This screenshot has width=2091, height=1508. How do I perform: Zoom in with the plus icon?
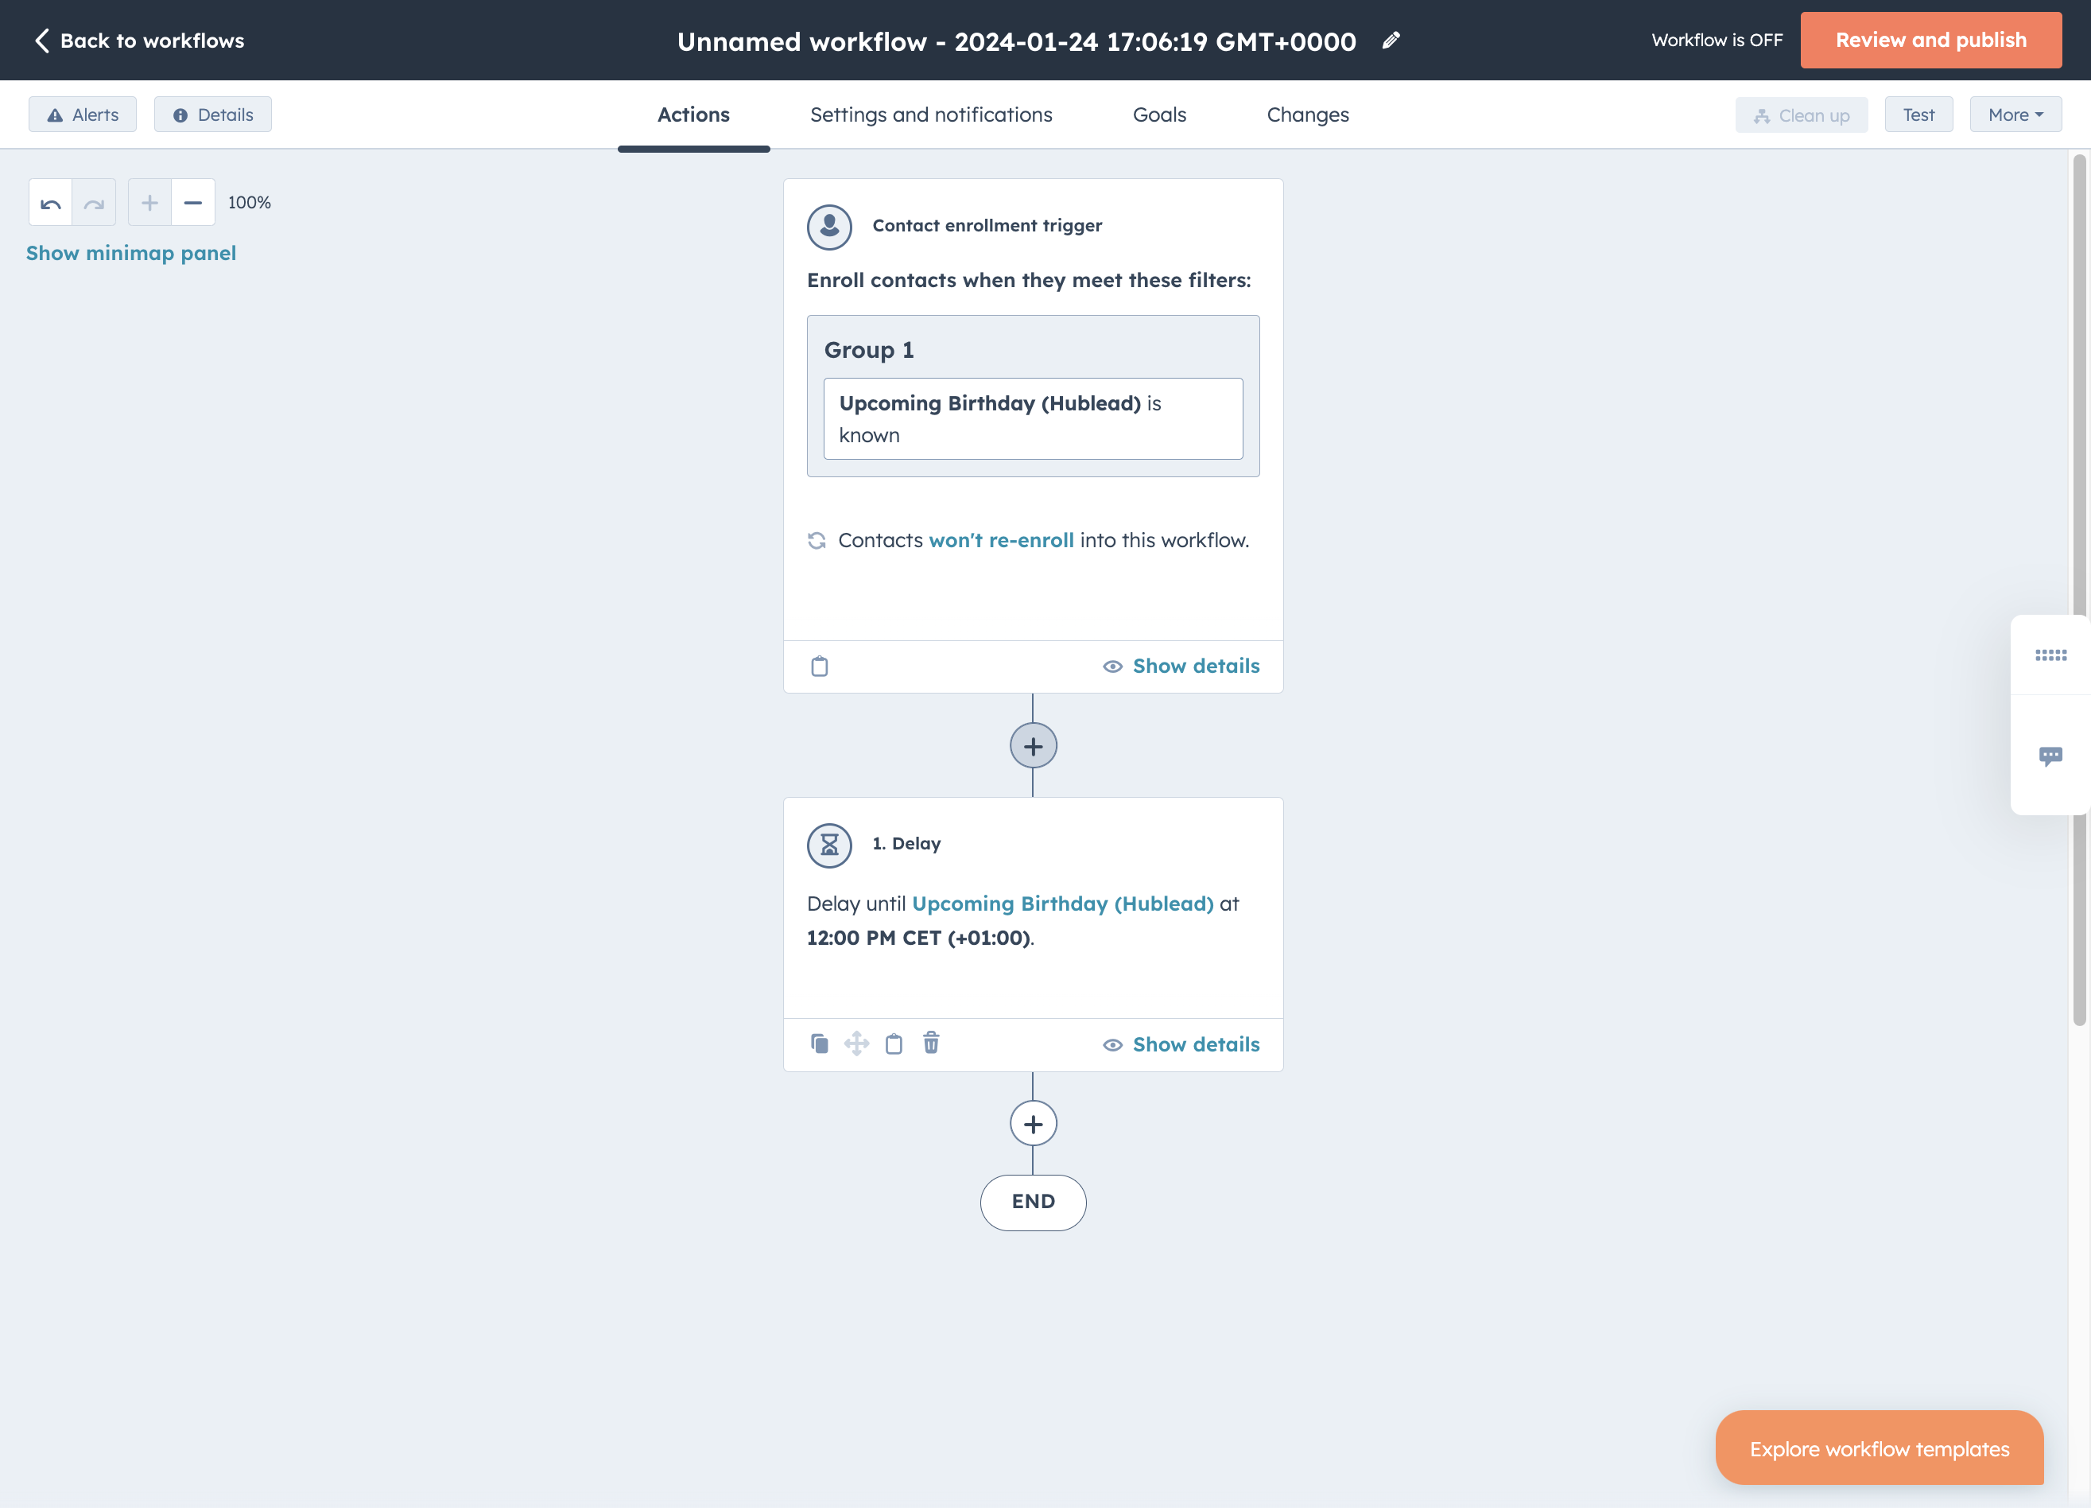[x=149, y=203]
